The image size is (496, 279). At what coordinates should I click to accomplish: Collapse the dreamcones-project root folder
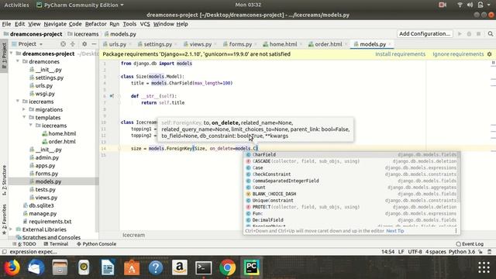click(x=12, y=53)
